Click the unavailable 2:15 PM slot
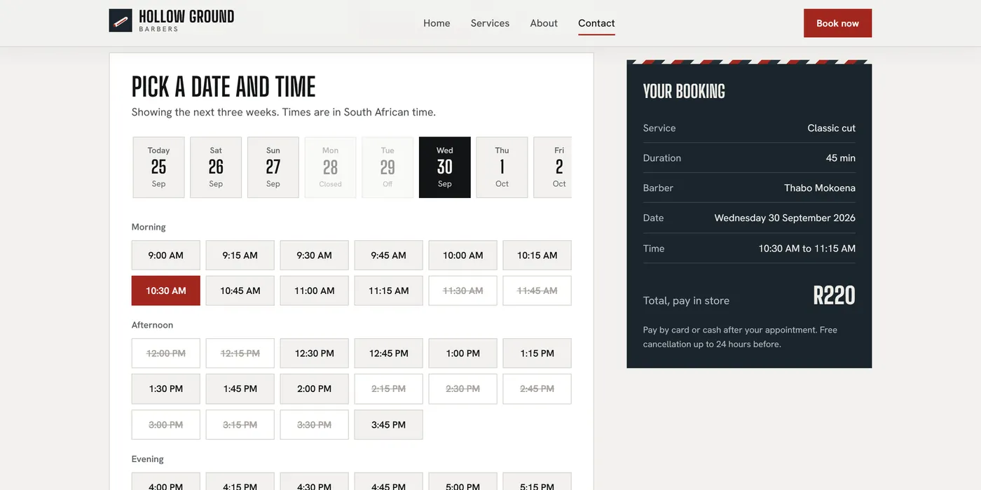Viewport: 981px width, 490px height. [x=389, y=388]
